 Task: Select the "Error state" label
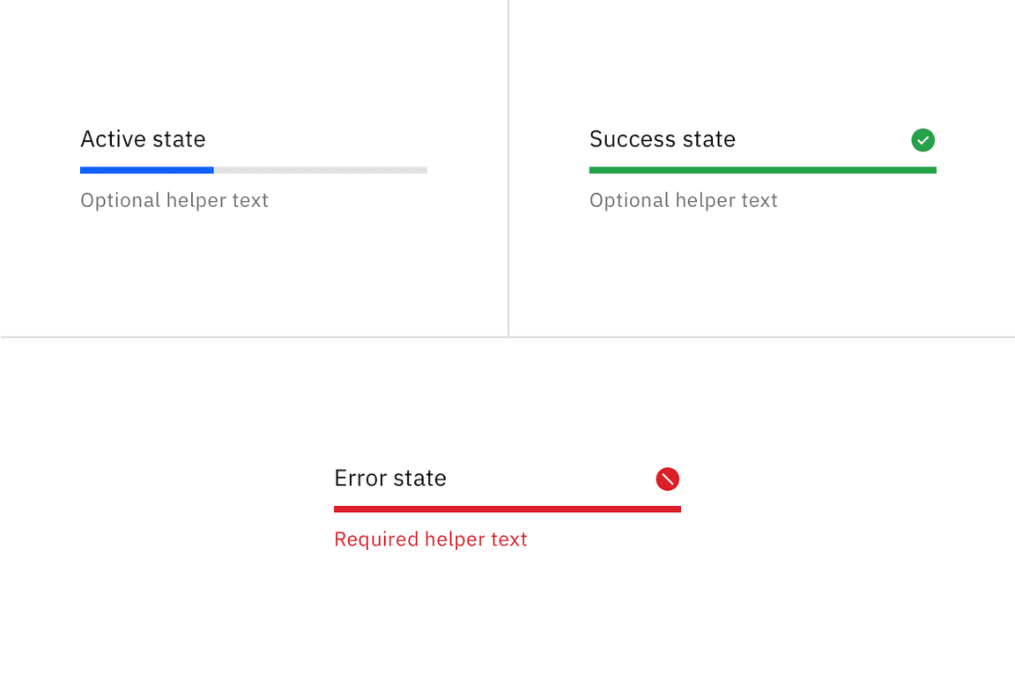(389, 479)
